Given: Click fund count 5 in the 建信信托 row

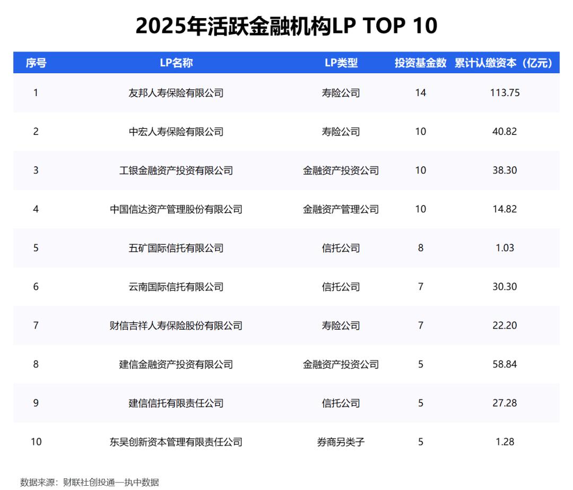Looking at the screenshot, I should pos(421,403).
